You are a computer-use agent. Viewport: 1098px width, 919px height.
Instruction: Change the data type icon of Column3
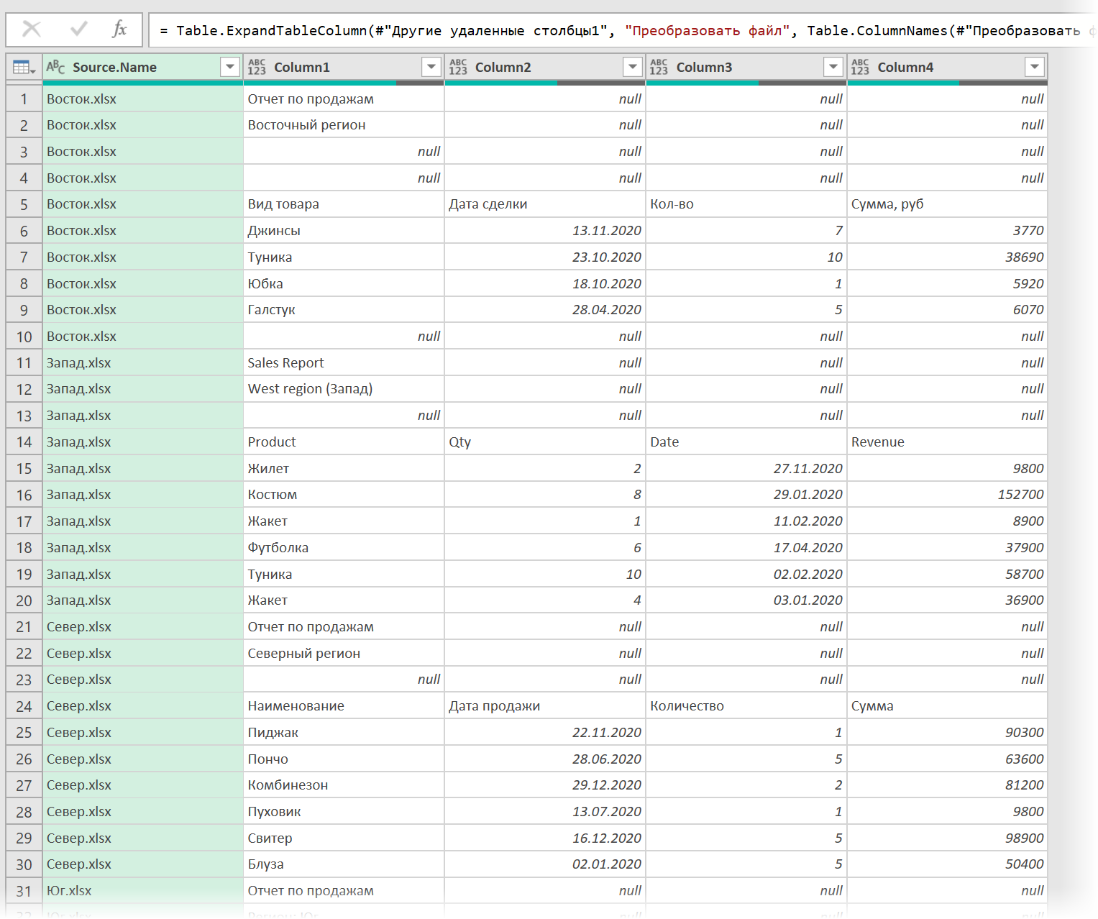659,67
